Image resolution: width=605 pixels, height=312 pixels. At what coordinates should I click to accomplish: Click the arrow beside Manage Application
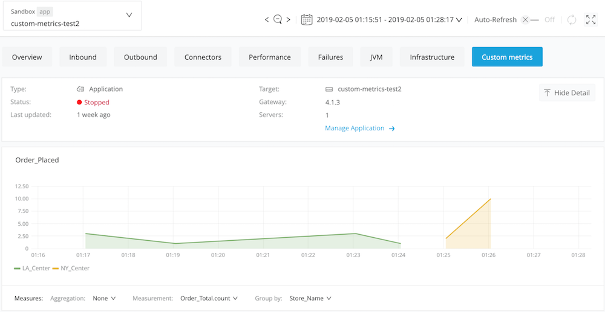[392, 129]
